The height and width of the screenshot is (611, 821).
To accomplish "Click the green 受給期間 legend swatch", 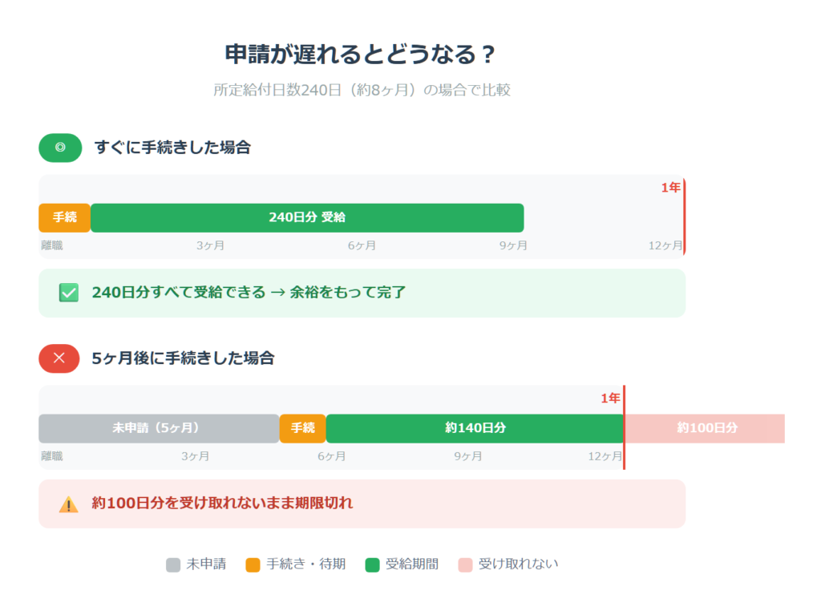I will coord(372,564).
